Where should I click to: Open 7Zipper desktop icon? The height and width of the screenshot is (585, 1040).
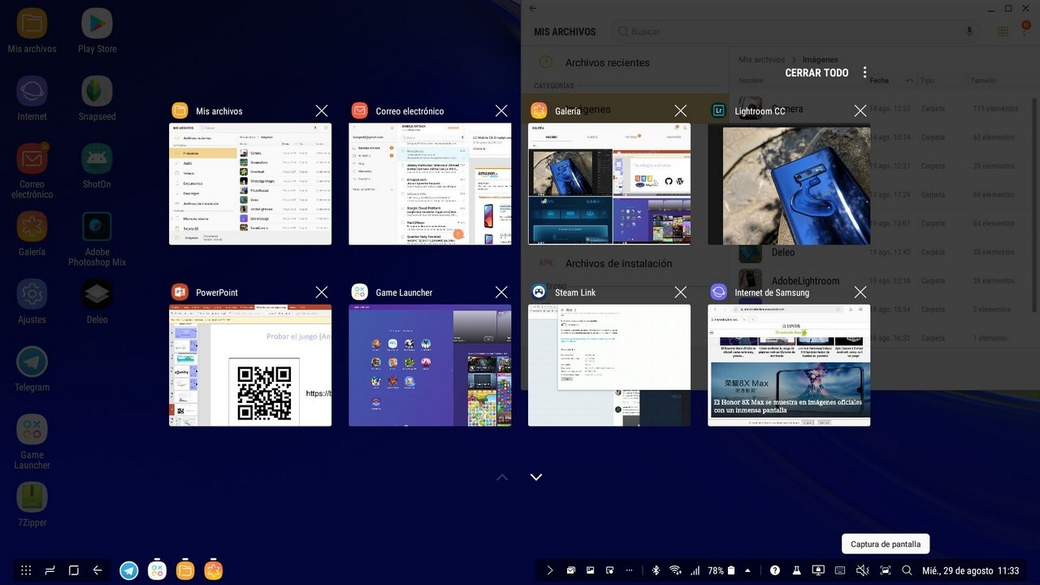click(x=32, y=505)
